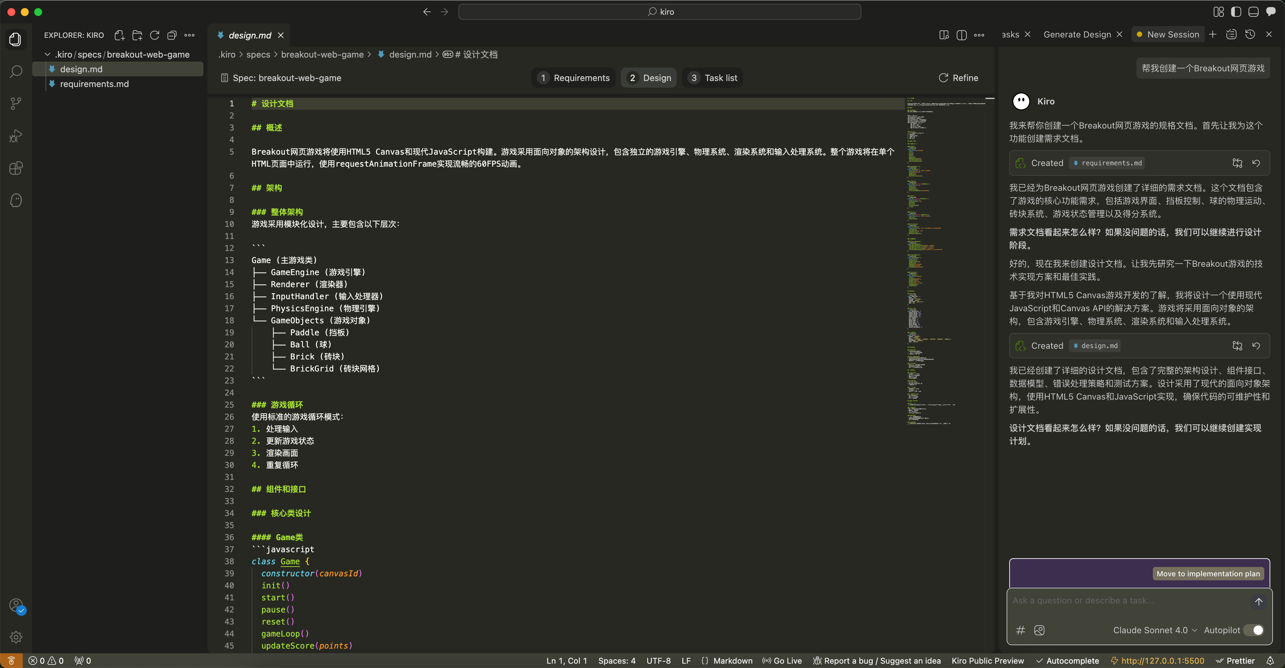
Task: Open the Manage settings gear
Action: (16, 637)
